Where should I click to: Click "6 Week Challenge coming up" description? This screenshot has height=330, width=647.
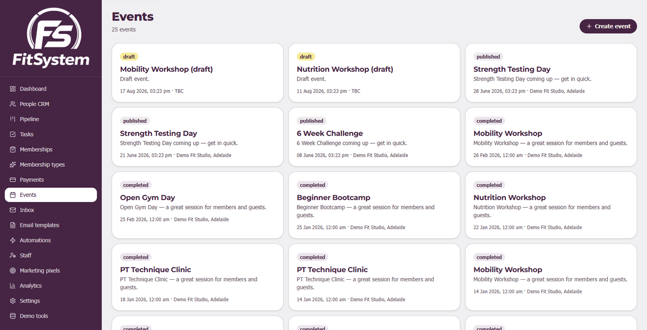click(352, 143)
